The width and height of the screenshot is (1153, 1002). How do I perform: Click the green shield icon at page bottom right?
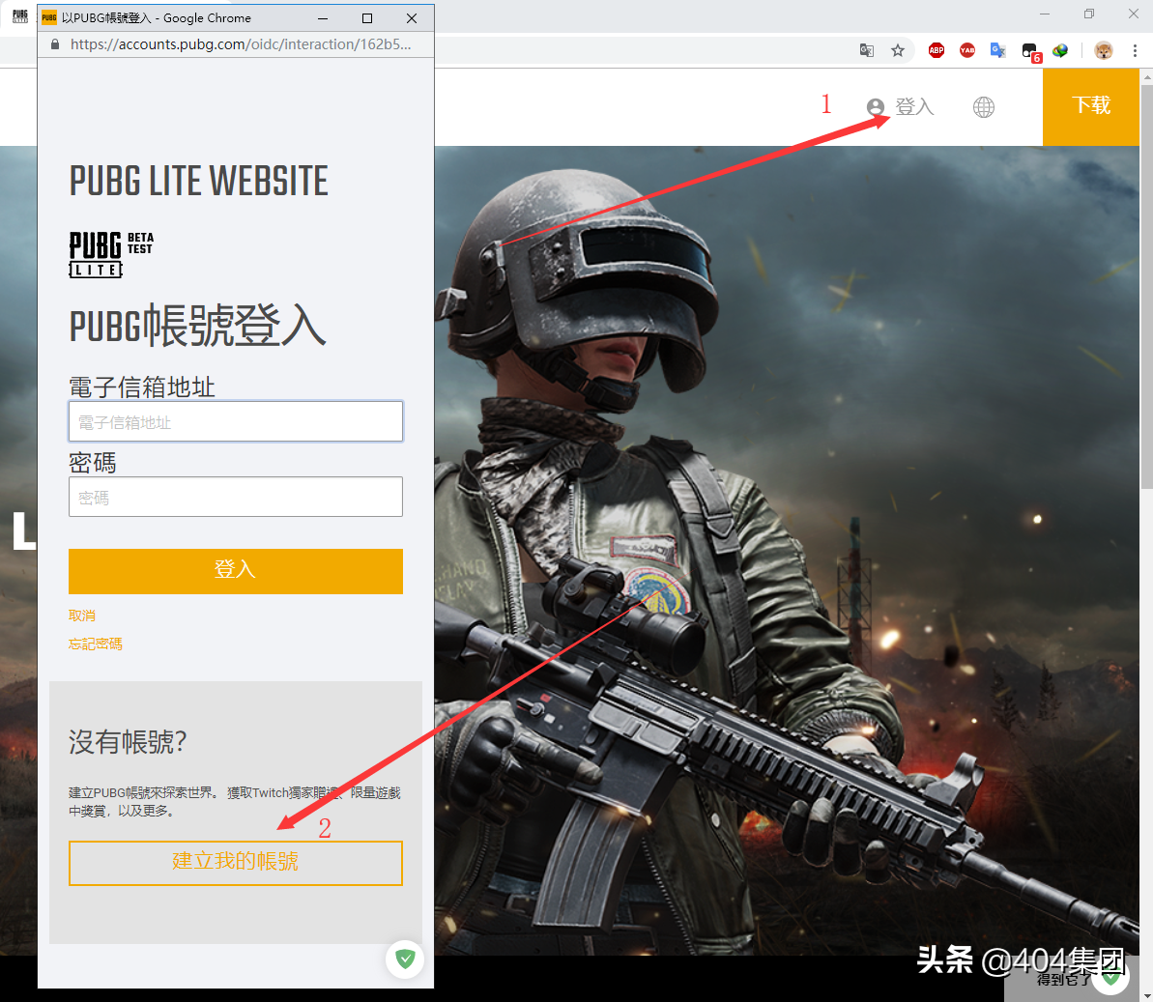1111,976
